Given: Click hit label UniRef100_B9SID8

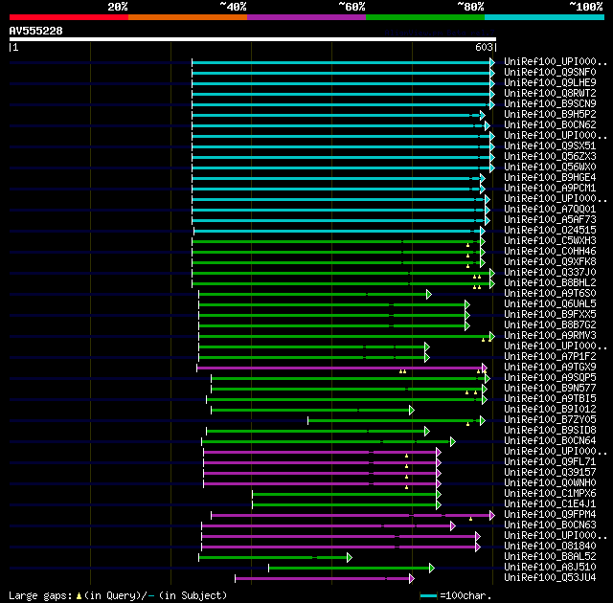Looking at the screenshot, I should pos(550,431).
